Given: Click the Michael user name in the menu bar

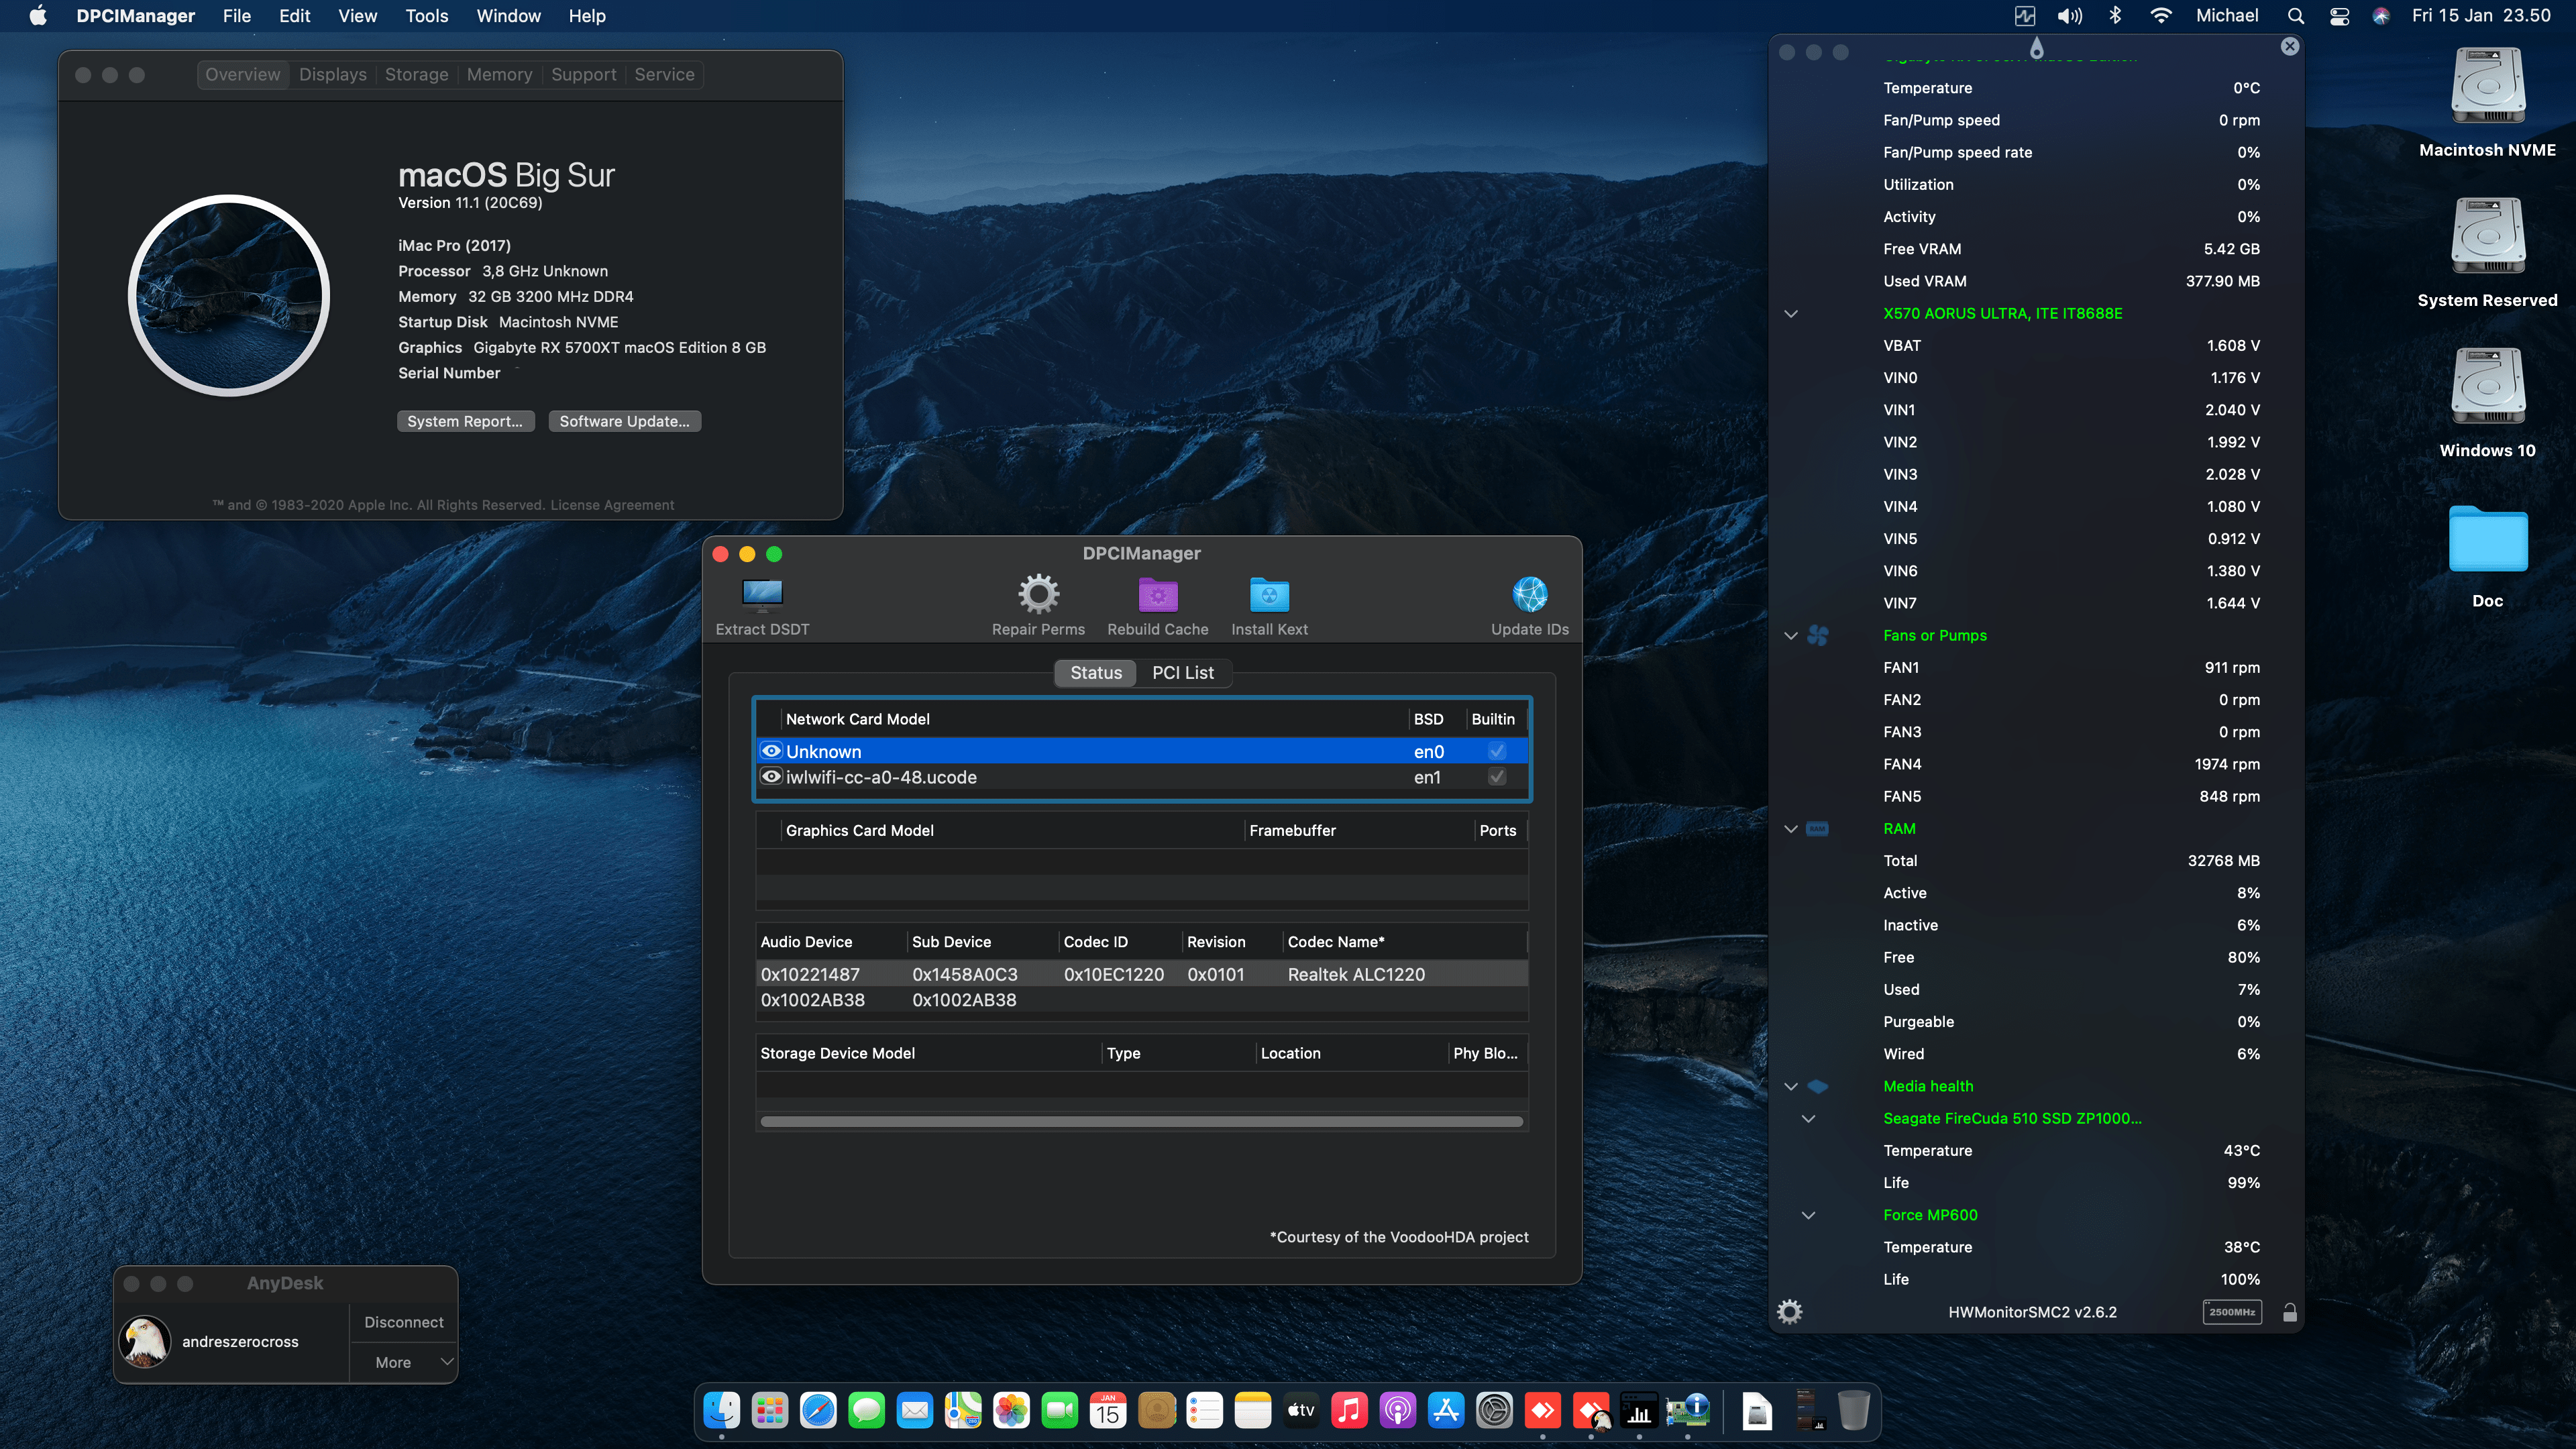Looking at the screenshot, I should coord(2226,15).
